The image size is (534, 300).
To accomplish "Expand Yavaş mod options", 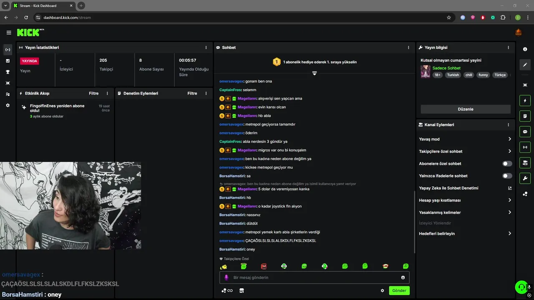I will click(x=509, y=139).
